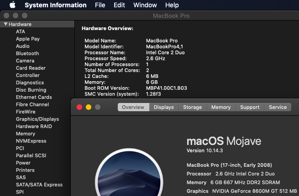Open the Apple menu

(13, 5)
